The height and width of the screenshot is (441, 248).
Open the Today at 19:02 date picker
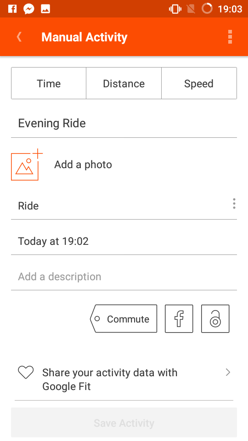[124, 241]
